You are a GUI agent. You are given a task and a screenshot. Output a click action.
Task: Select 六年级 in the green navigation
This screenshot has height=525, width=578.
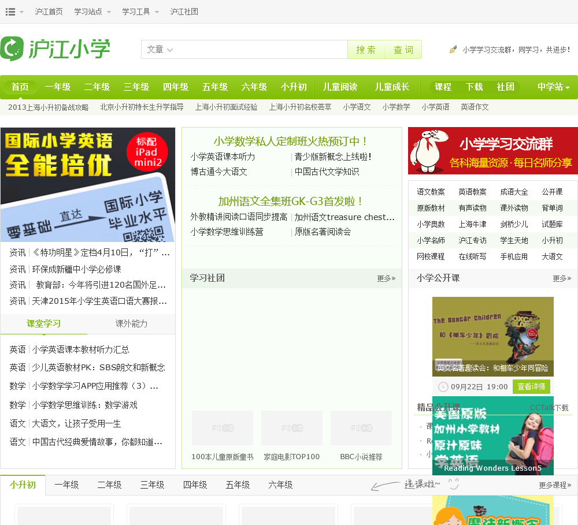pyautogui.click(x=254, y=87)
